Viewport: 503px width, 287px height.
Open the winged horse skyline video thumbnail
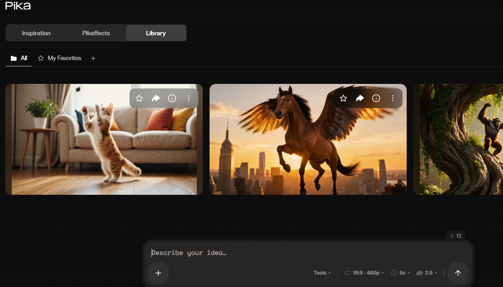[308, 139]
